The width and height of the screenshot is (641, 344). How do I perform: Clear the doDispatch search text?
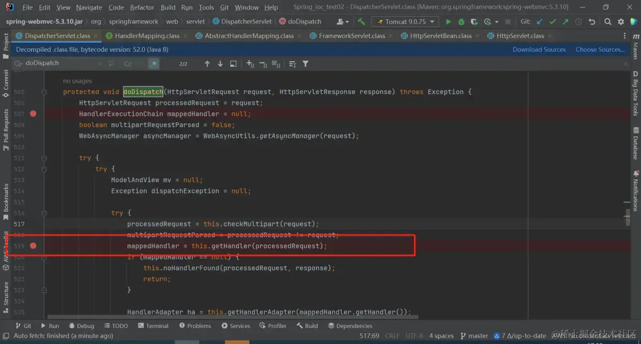(100, 64)
